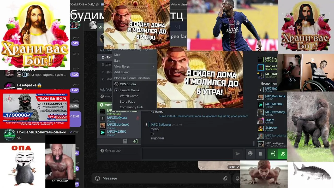Click Kick in the Steam context menu
The image size is (334, 188).
pyautogui.click(x=117, y=55)
